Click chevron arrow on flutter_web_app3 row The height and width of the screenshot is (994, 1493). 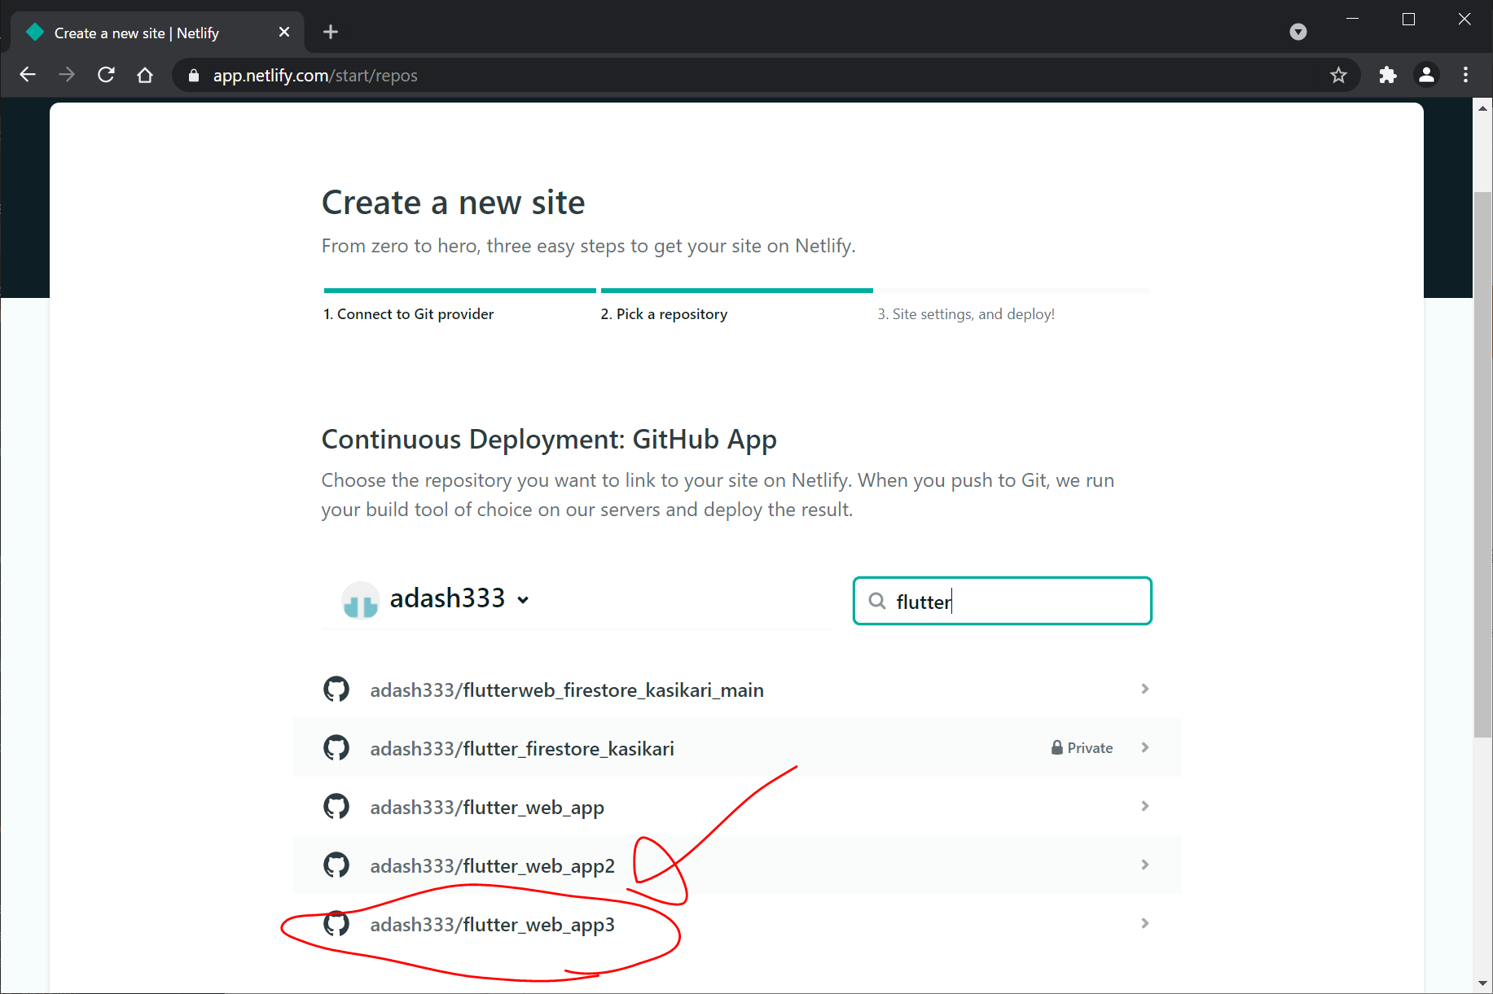1145,923
